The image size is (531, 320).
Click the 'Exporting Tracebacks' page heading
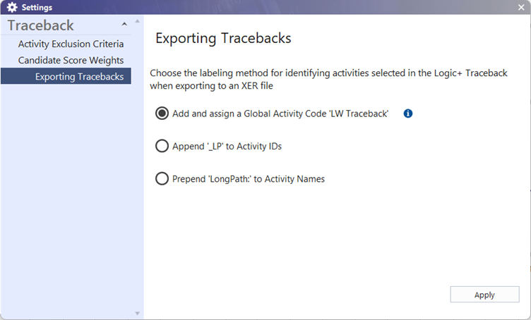tap(222, 38)
